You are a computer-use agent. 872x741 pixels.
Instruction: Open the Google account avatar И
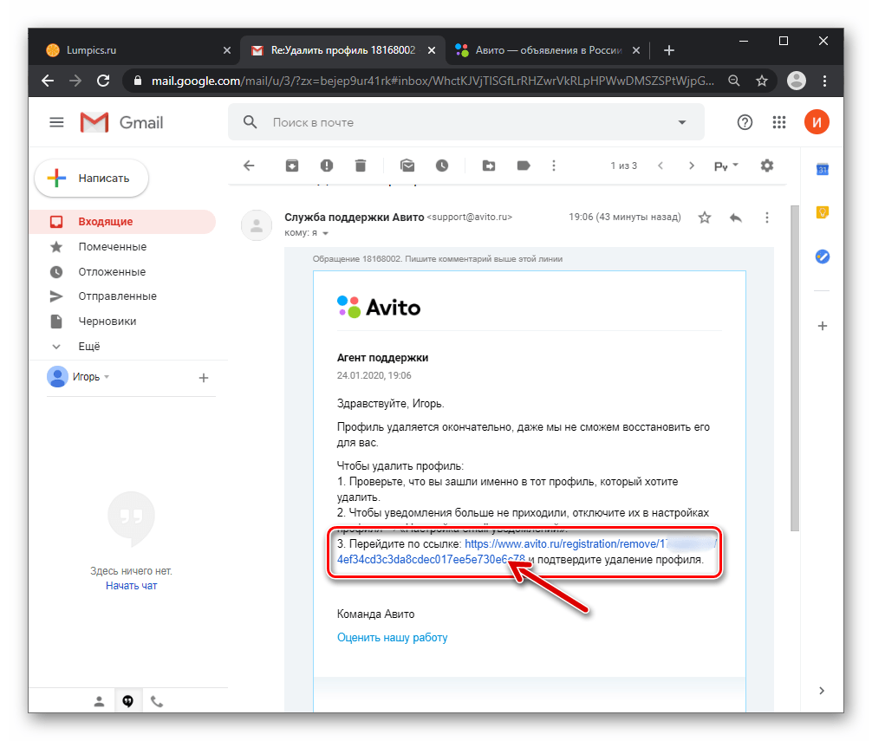817,122
